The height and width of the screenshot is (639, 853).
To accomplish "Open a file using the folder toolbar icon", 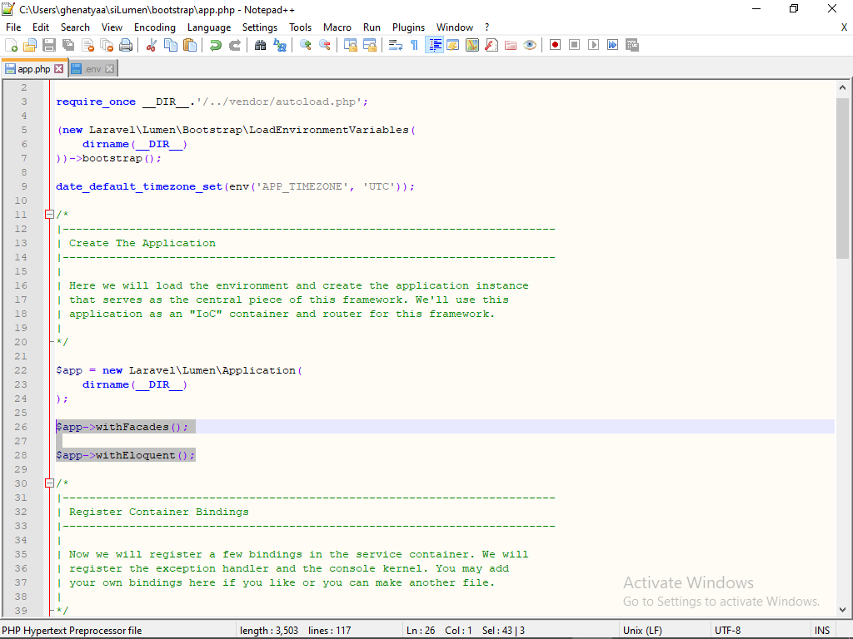I will point(29,45).
